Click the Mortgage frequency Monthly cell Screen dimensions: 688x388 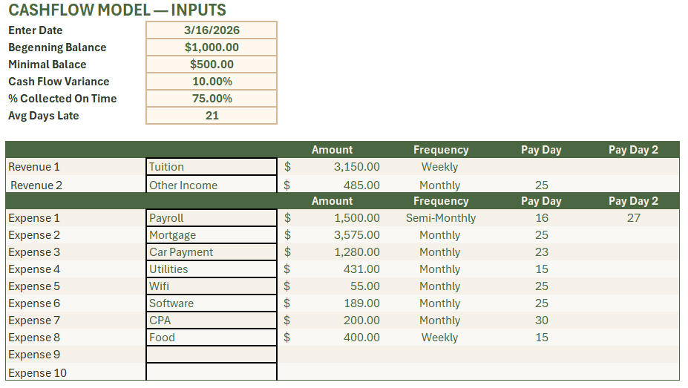439,235
